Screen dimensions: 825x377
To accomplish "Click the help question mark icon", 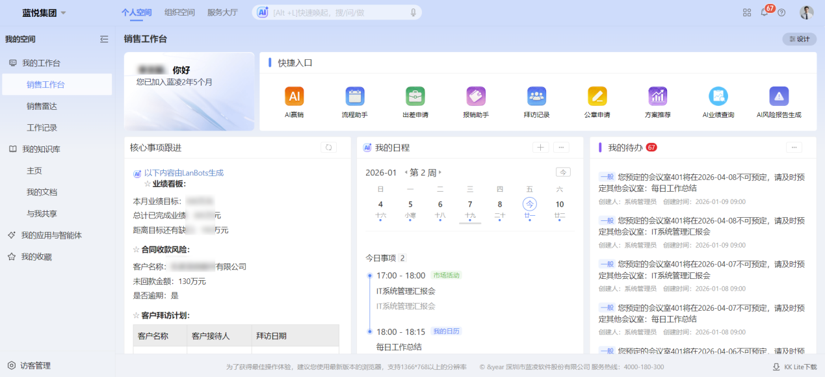I will click(781, 12).
